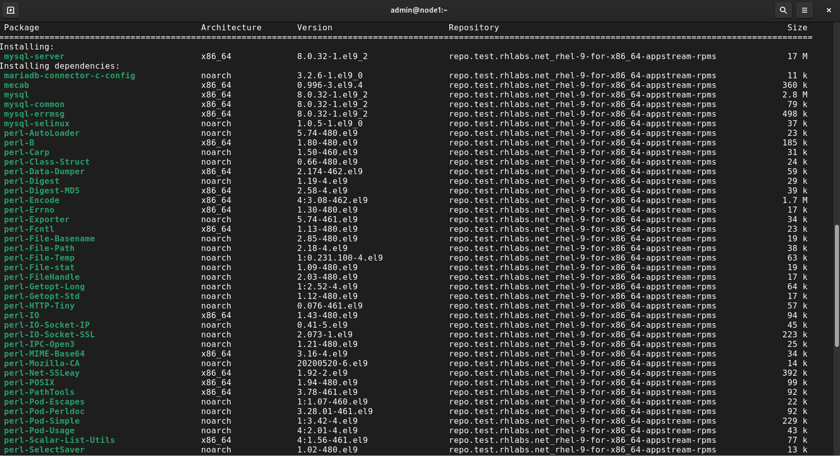Click the 1.7 M size of perl-Encode
840x456 pixels.
point(795,200)
